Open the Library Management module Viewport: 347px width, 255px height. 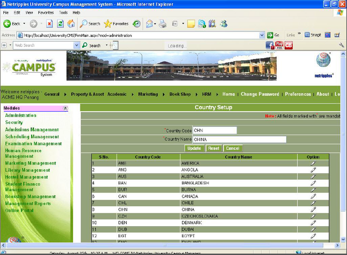click(x=28, y=170)
